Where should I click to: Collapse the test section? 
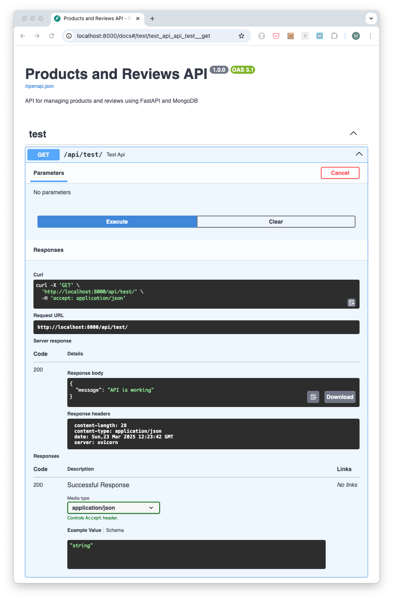click(x=353, y=133)
